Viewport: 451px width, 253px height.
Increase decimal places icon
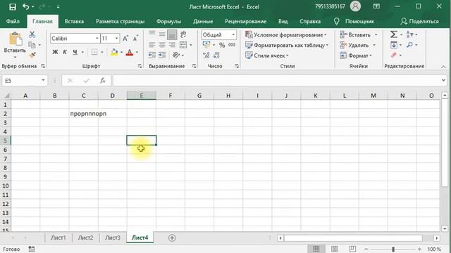(x=206, y=55)
